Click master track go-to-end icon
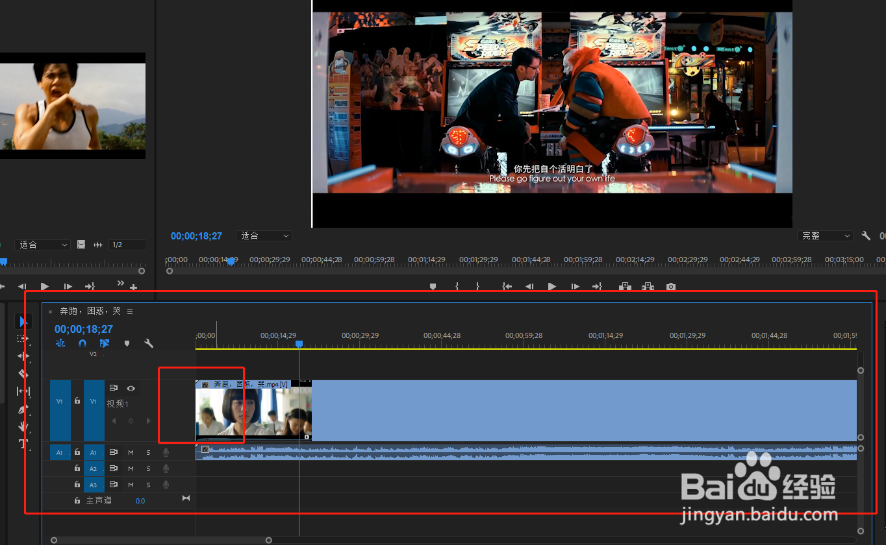 pos(186,498)
